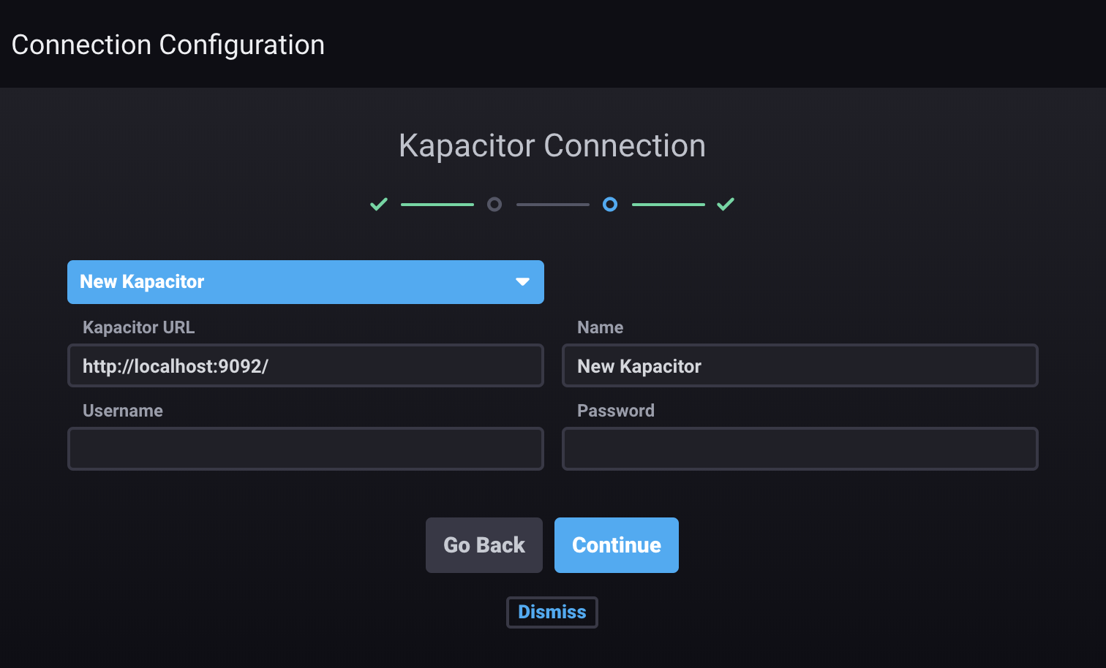Click the gray middle progress connector line

tap(552, 205)
